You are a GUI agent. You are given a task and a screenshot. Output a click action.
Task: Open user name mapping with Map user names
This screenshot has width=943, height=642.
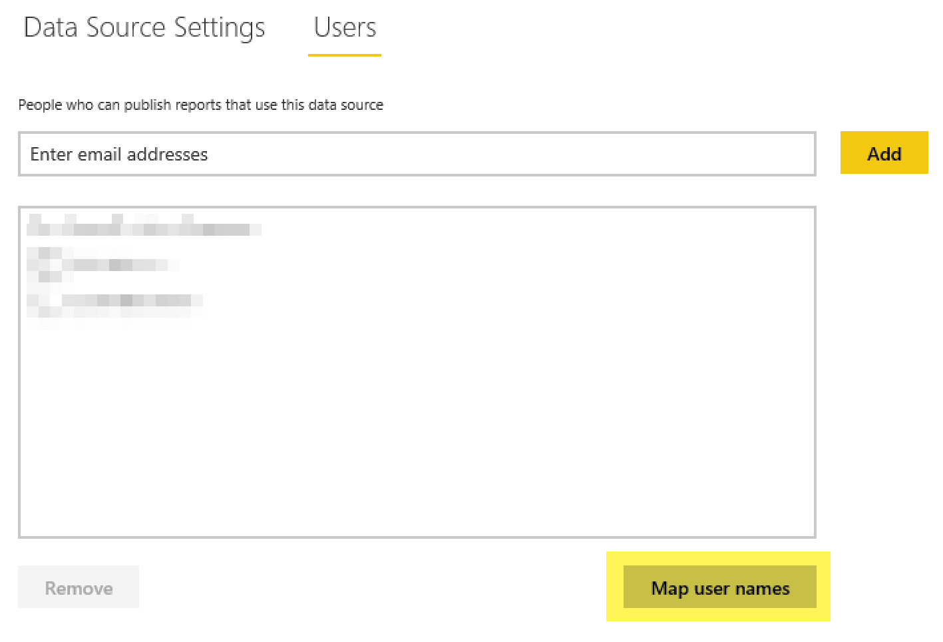coord(719,588)
